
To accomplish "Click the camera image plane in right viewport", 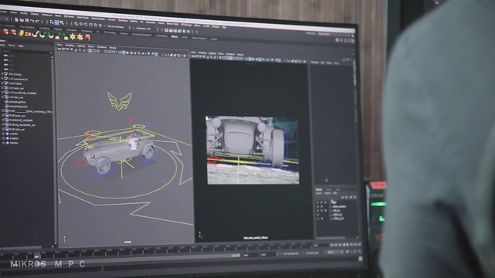I will [253, 150].
